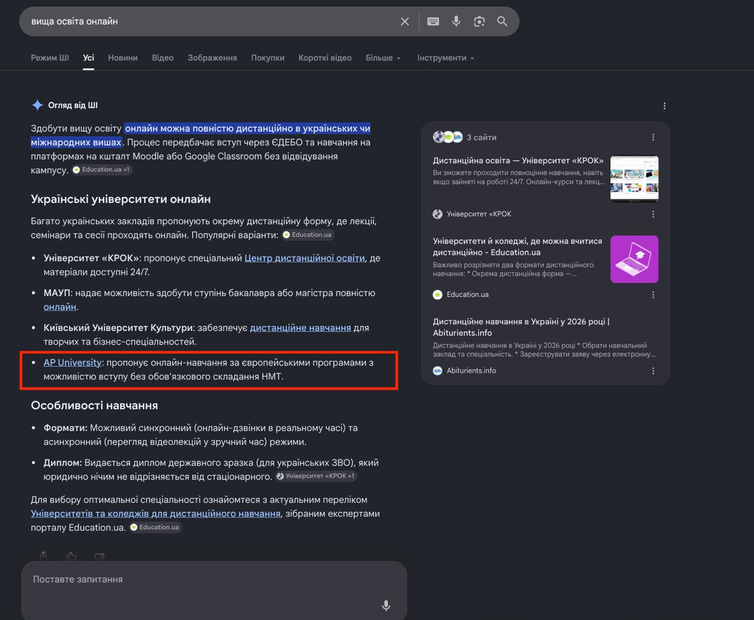Clear the search query with X icon
This screenshot has width=754, height=620.
pyautogui.click(x=405, y=22)
